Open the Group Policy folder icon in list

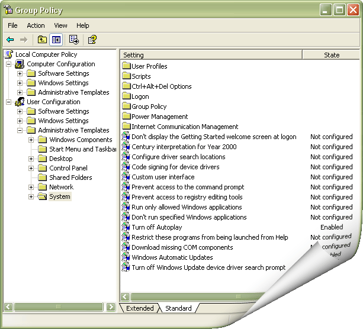(126, 106)
